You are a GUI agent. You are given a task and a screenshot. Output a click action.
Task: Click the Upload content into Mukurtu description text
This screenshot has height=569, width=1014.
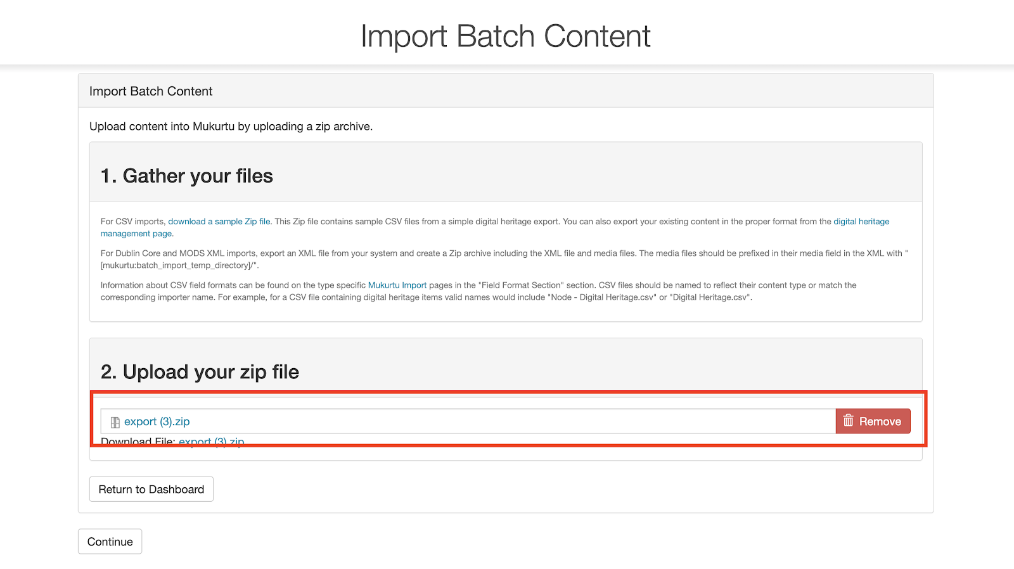pos(231,127)
